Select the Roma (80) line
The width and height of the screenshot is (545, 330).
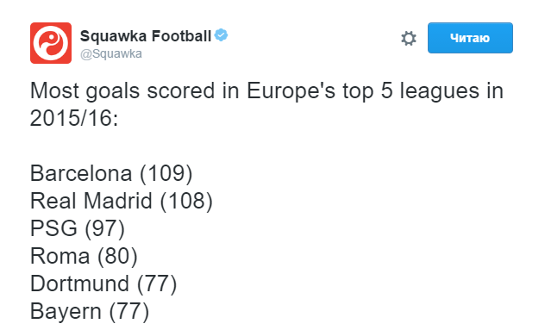pos(84,257)
